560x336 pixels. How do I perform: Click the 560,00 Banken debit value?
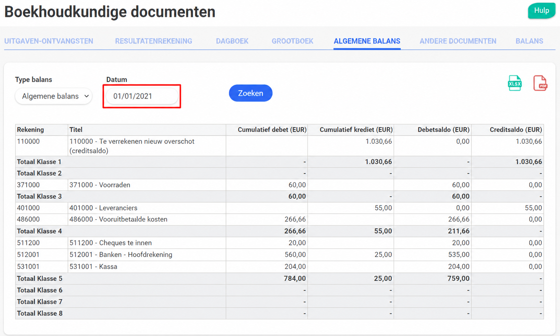pyautogui.click(x=295, y=255)
